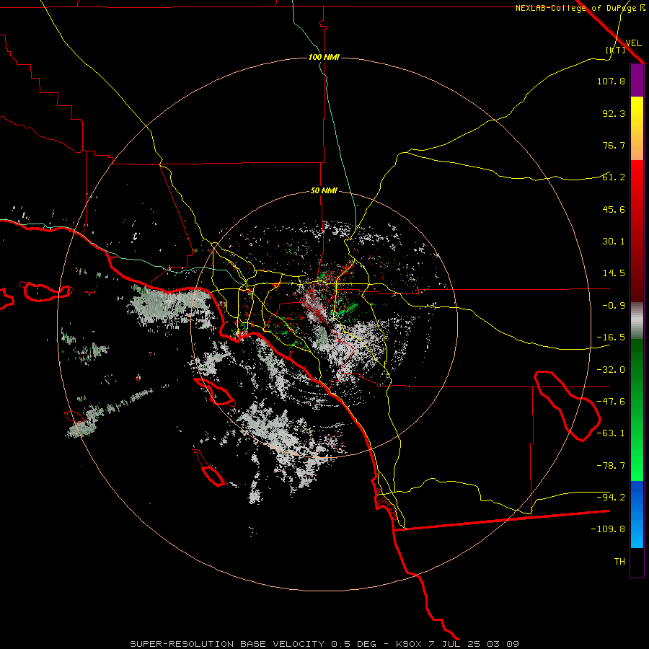Click the 92.3 velocity scale label

614,113
